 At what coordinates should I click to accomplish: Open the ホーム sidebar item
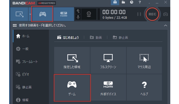point(31,36)
